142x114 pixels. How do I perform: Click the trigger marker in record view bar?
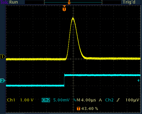pyautogui.click(x=69, y=2)
